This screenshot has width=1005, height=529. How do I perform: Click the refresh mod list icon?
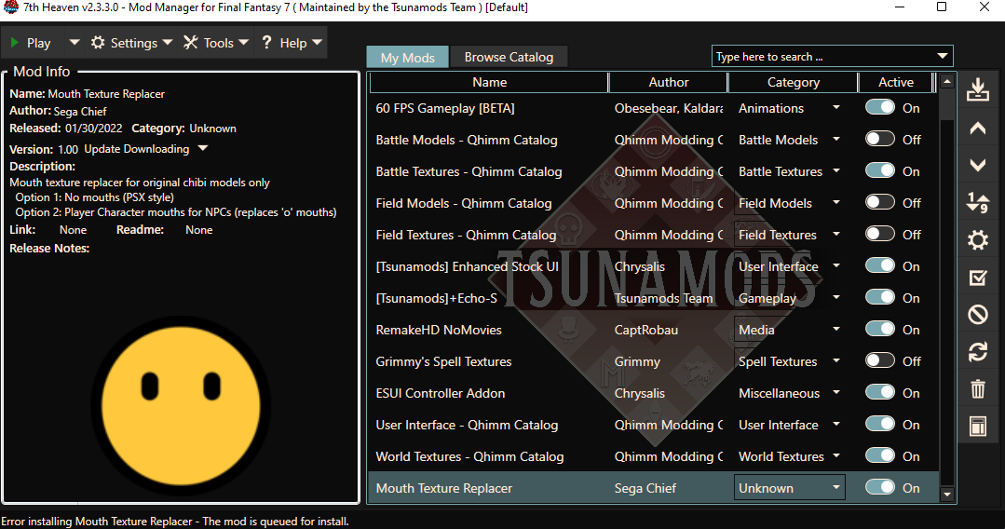click(977, 351)
